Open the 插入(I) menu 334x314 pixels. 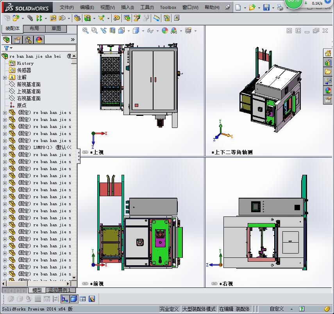tap(127, 8)
